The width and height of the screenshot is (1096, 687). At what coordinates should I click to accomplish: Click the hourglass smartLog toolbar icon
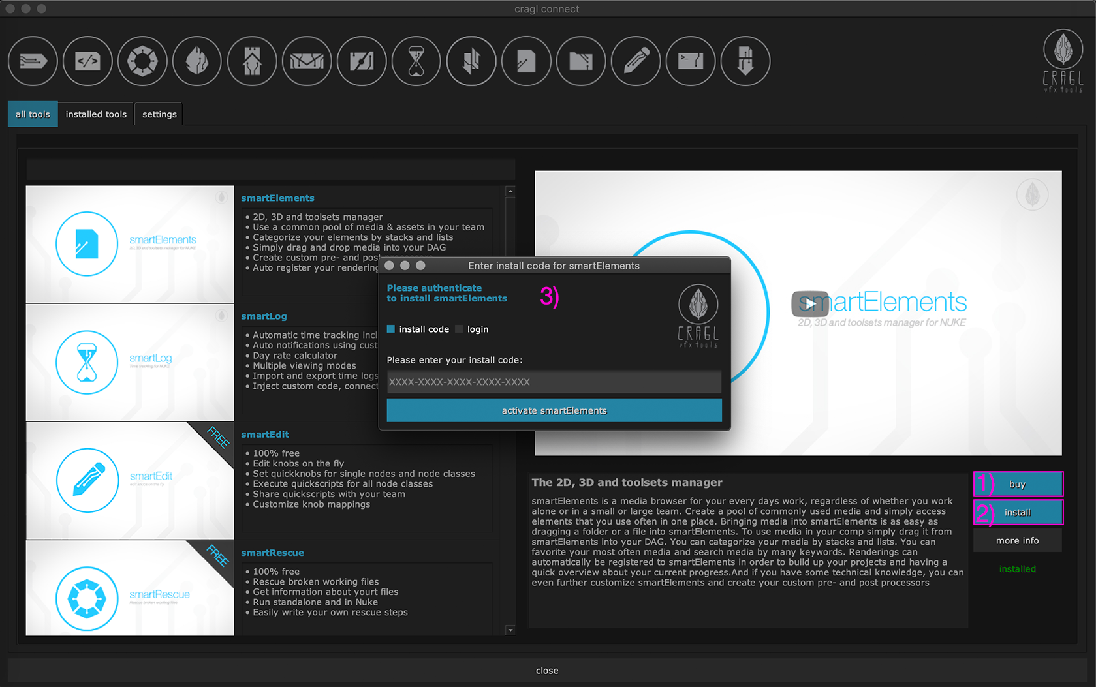click(x=416, y=61)
